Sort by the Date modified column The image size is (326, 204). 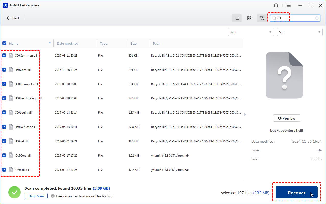(67, 43)
